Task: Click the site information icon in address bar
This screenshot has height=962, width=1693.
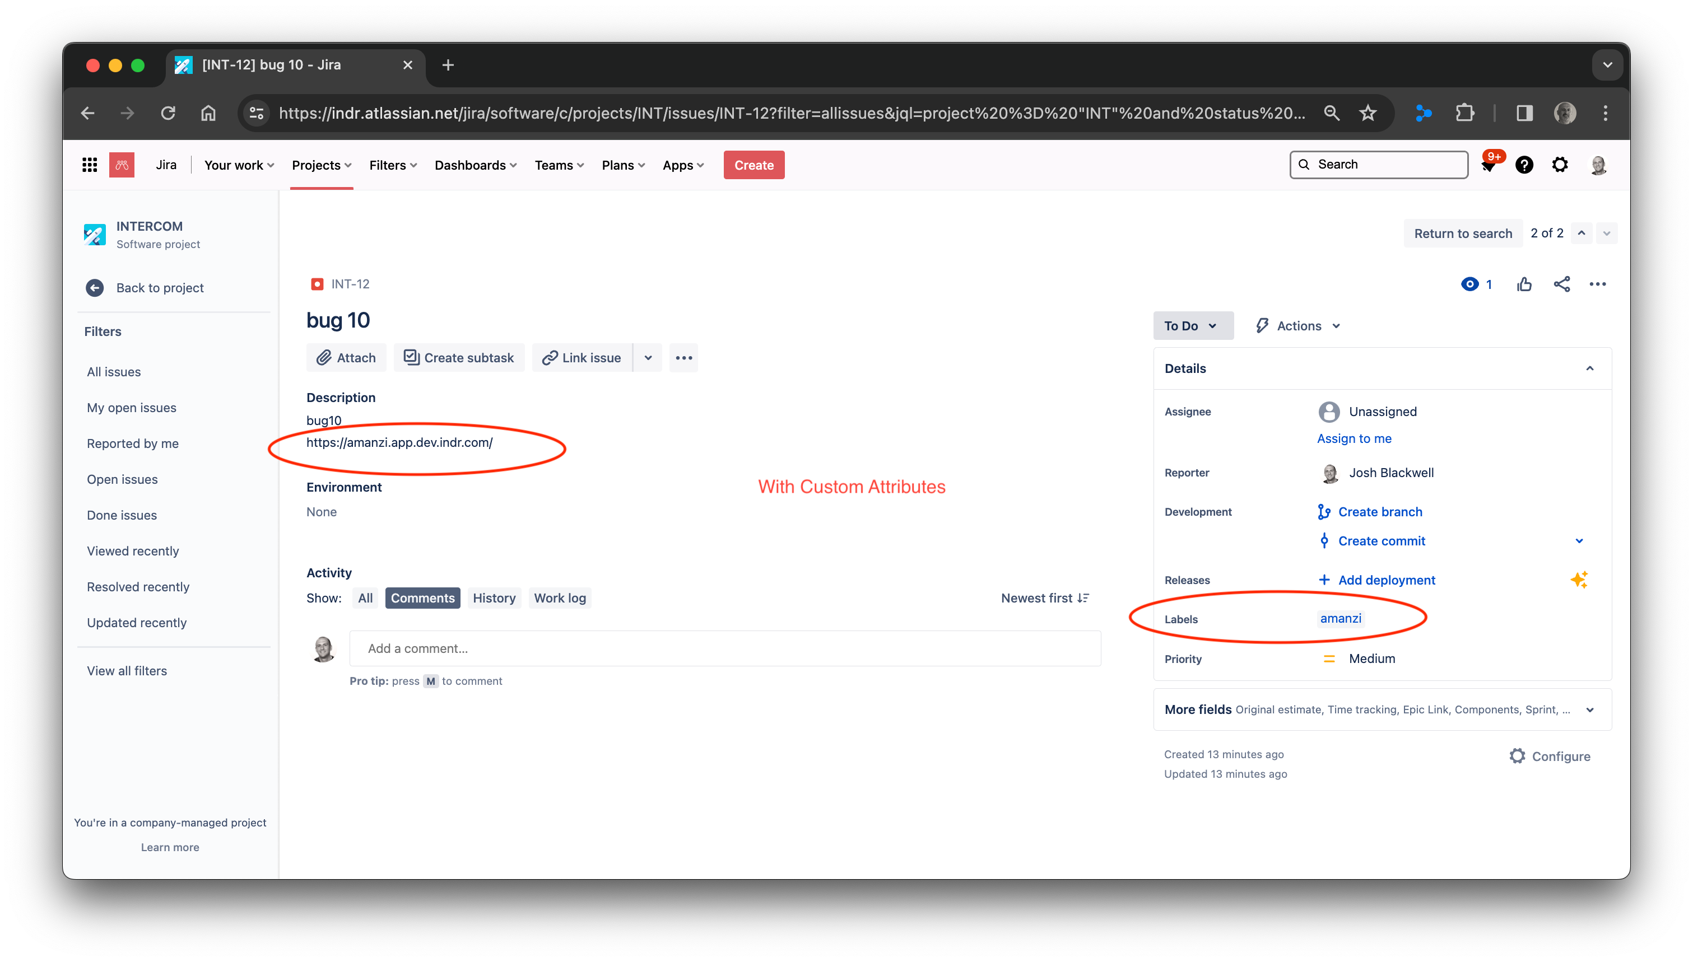Action: coord(257,113)
